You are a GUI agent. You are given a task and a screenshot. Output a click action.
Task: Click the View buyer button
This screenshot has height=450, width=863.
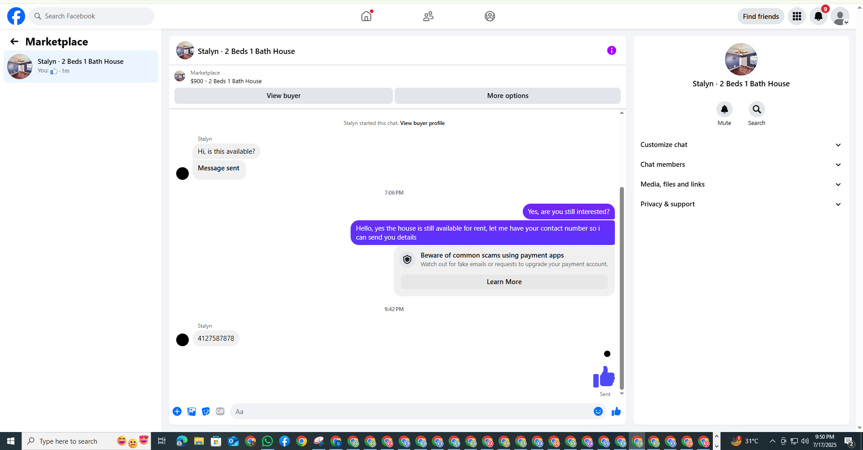pos(284,96)
